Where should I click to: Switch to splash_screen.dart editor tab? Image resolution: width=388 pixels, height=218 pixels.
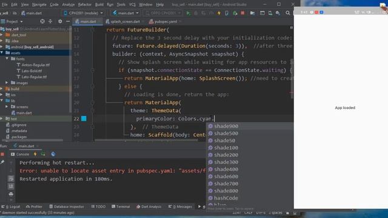(125, 22)
